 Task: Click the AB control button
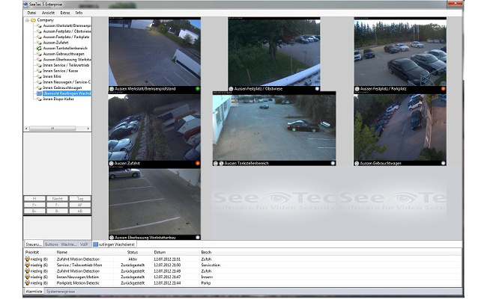click(80, 211)
